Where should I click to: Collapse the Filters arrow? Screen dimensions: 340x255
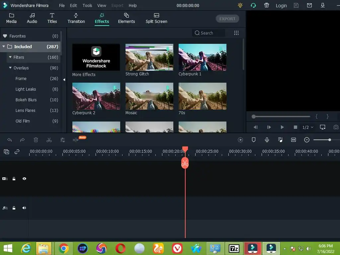pyautogui.click(x=10, y=57)
